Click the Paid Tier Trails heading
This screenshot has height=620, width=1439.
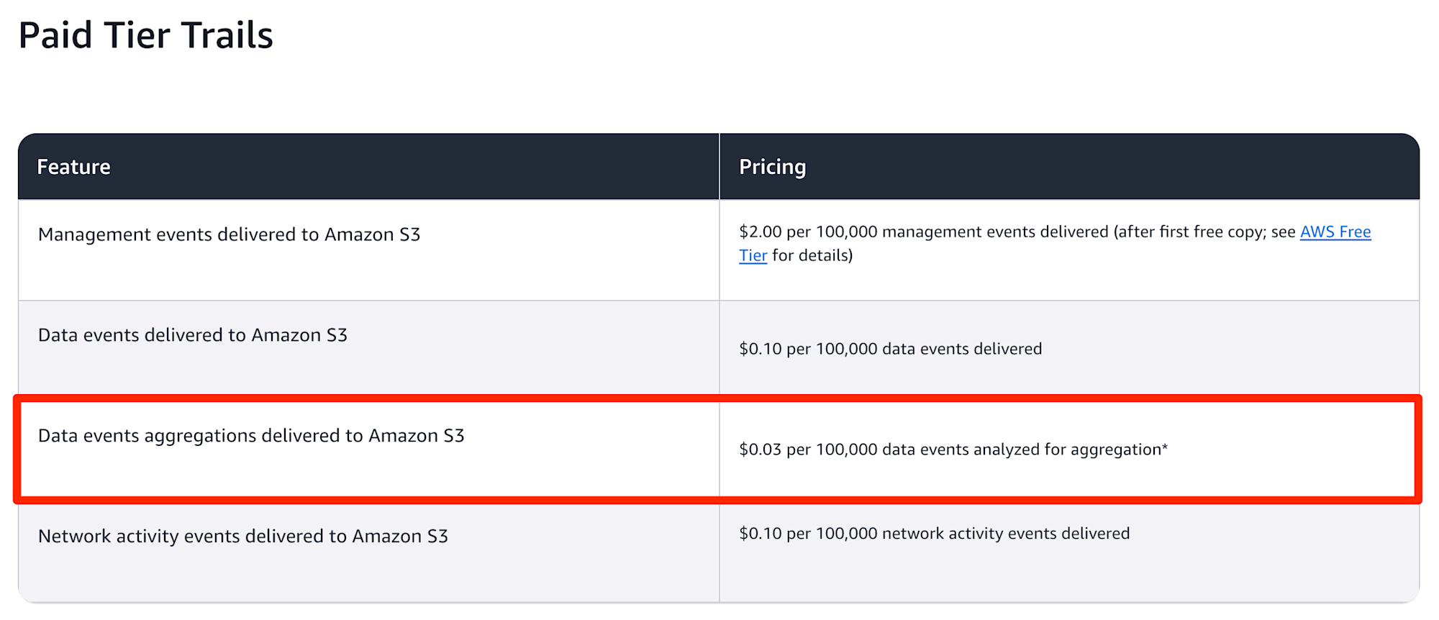[145, 35]
